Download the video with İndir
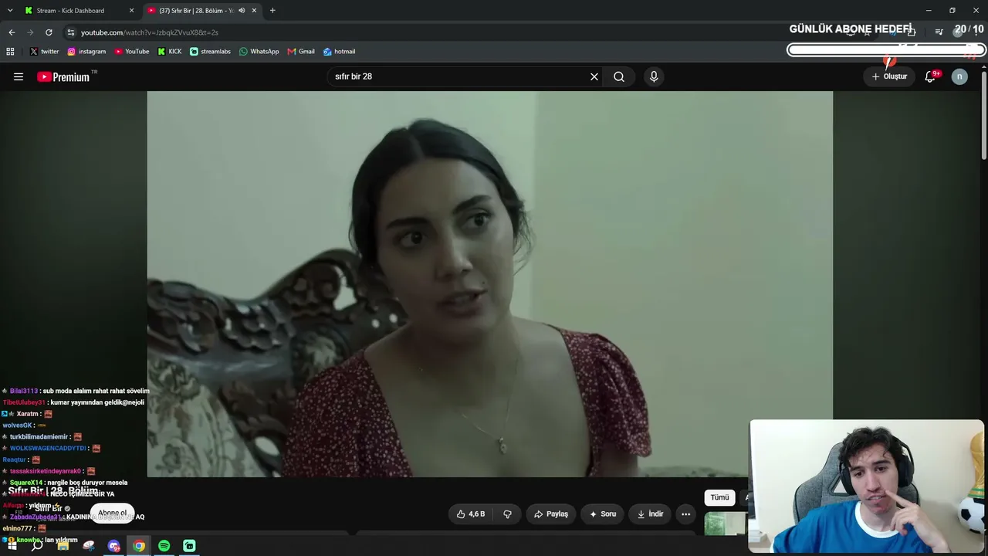 coord(649,514)
